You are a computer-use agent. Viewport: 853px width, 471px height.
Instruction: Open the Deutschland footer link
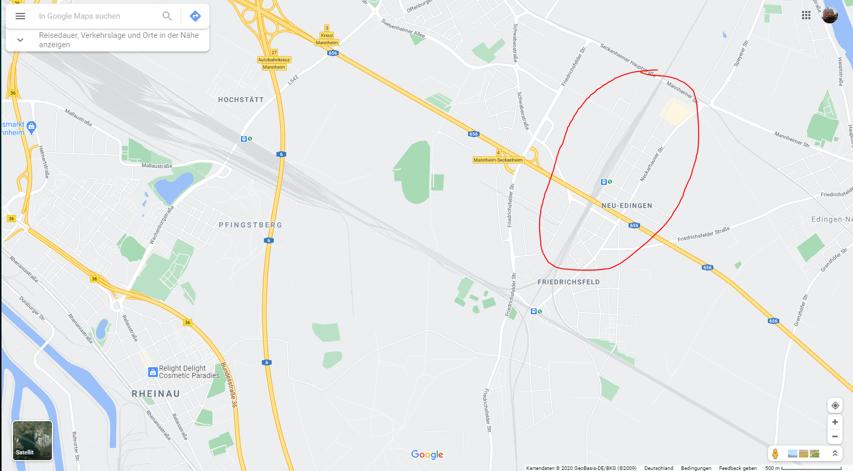(x=659, y=468)
